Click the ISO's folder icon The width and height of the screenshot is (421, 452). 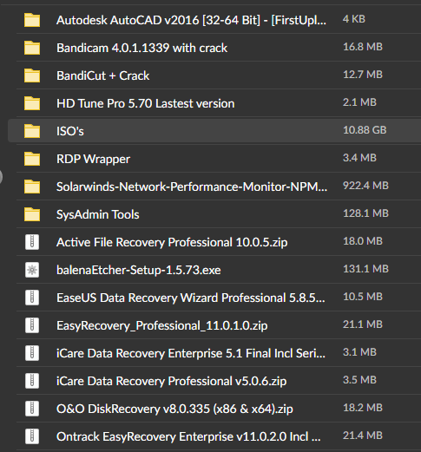coord(32,131)
